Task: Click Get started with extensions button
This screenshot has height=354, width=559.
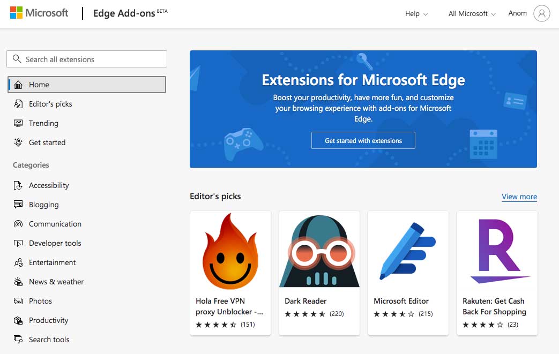Action: click(363, 140)
